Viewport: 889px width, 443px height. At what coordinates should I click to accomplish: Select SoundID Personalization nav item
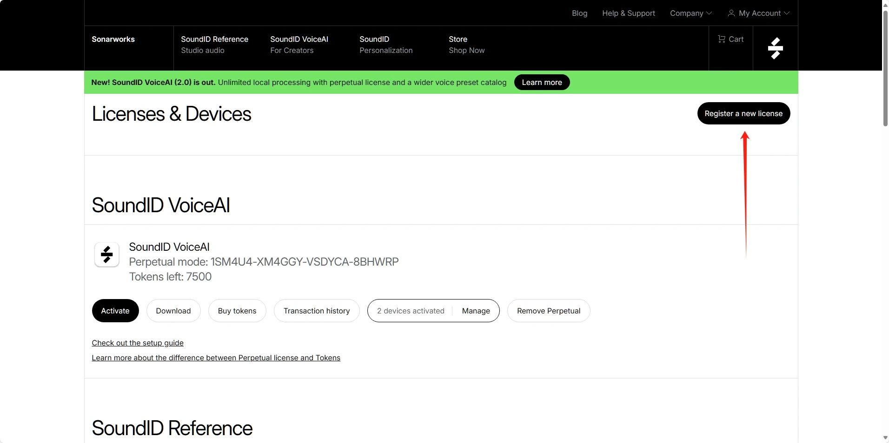(385, 45)
